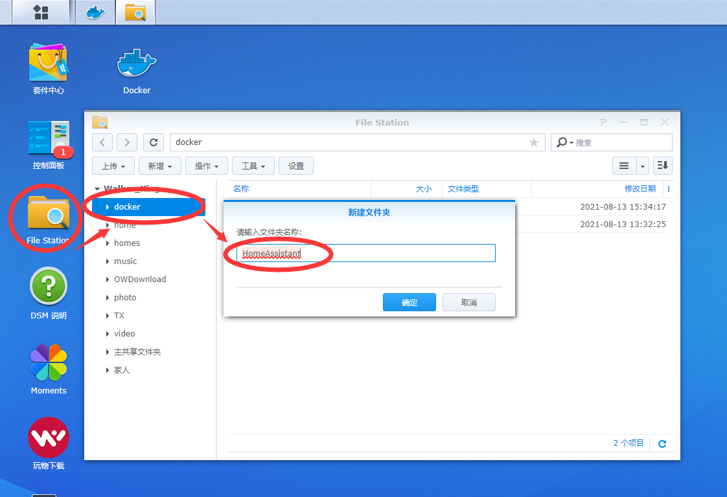The height and width of the screenshot is (497, 727).
Task: Select the photo folder in sidebar
Action: [125, 298]
